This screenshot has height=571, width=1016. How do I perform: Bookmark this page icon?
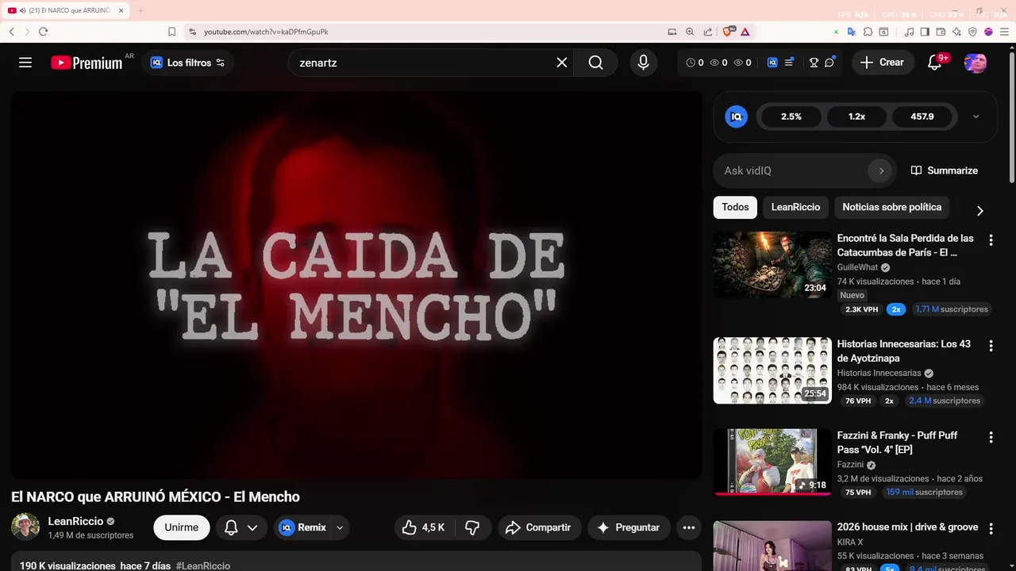click(171, 32)
